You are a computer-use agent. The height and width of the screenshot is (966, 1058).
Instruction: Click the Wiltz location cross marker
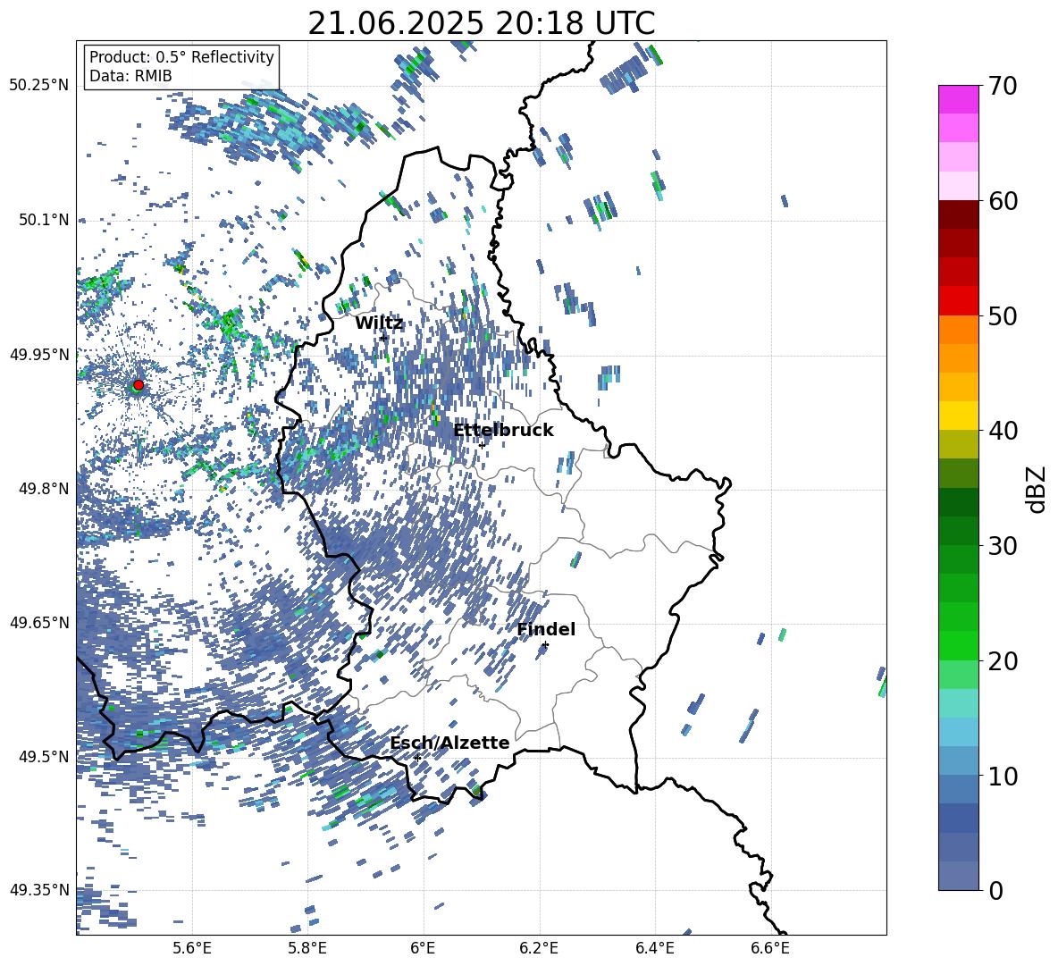point(383,337)
